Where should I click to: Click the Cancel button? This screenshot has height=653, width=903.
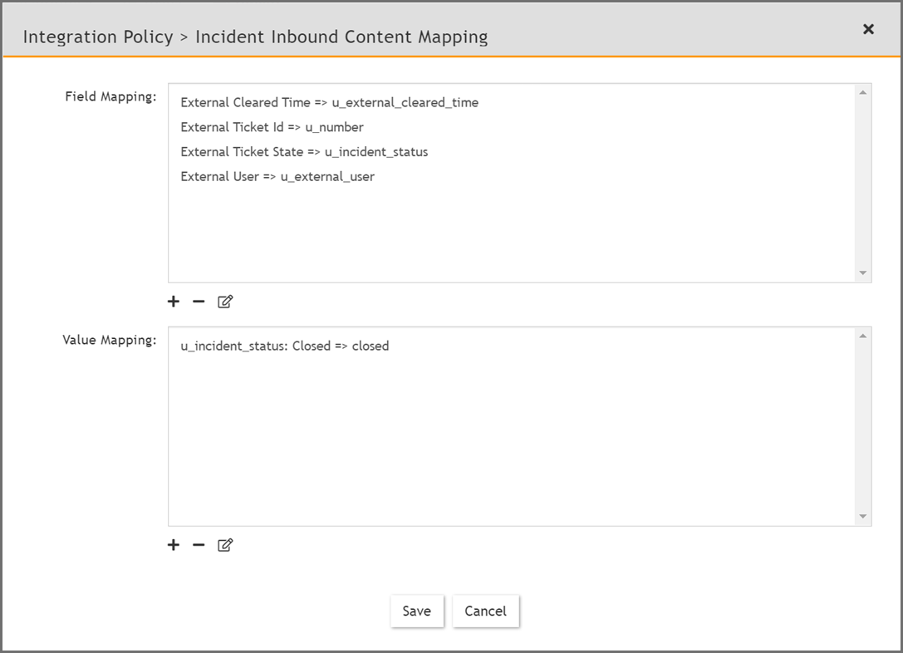485,611
